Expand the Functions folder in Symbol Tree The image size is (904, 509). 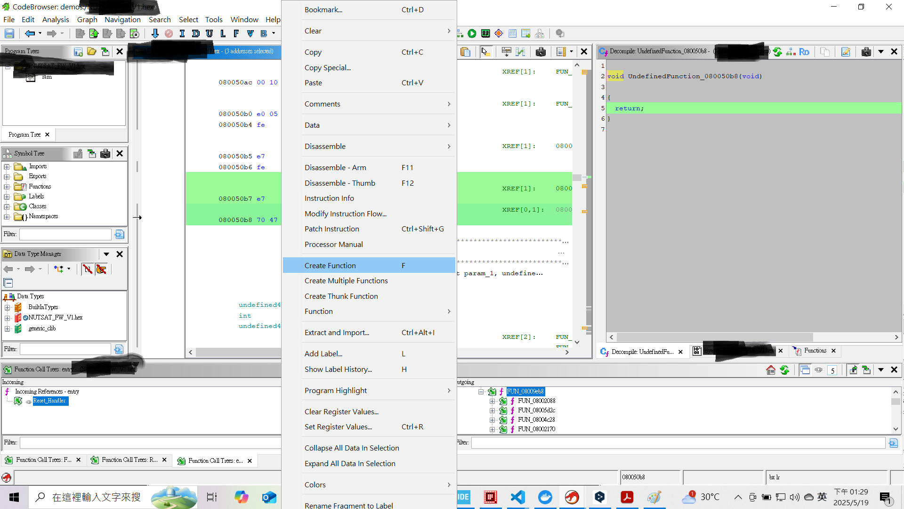(7, 187)
